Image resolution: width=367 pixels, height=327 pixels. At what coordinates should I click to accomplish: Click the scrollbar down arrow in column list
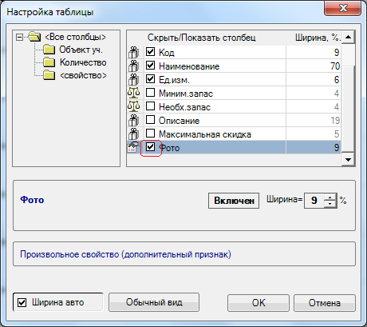348,160
